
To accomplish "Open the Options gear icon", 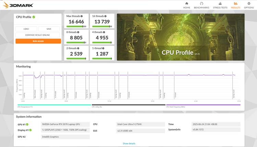I will click(x=249, y=3).
